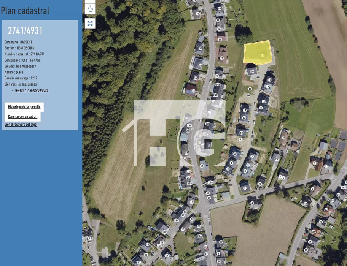Click the parcel number 2741/4931 heading
The width and height of the screenshot is (347, 266).
click(25, 31)
